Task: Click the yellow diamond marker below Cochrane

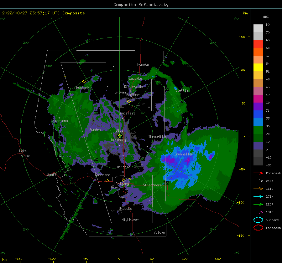Action: click(107, 180)
